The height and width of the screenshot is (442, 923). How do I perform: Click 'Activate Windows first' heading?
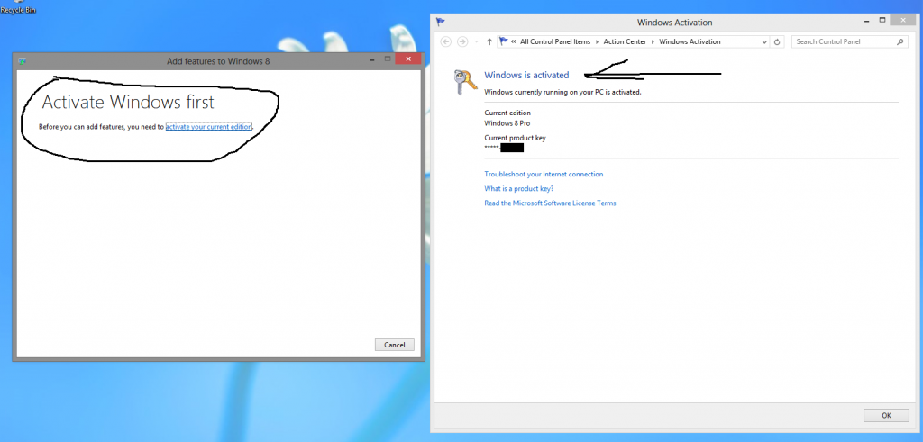click(128, 103)
